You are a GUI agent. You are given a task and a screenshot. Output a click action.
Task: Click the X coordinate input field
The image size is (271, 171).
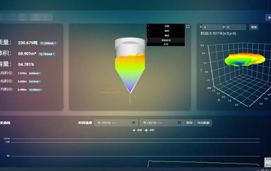tap(213, 27)
